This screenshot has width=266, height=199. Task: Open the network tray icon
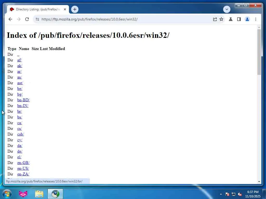[234, 194]
